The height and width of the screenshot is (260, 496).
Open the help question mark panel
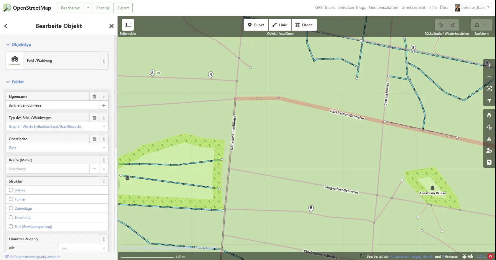[x=489, y=162]
